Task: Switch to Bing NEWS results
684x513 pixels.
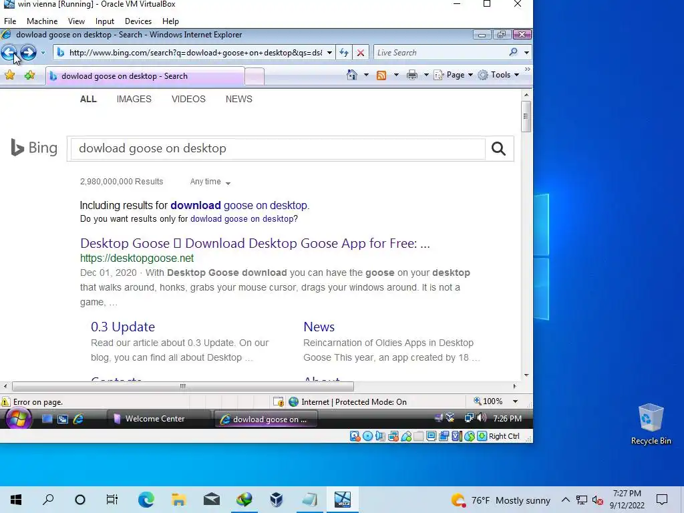Action: (239, 99)
